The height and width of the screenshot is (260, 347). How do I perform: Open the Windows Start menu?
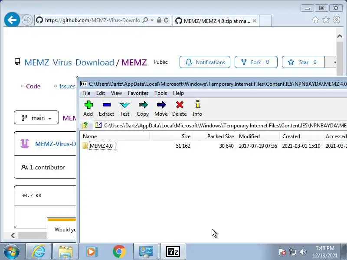[x=12, y=251]
